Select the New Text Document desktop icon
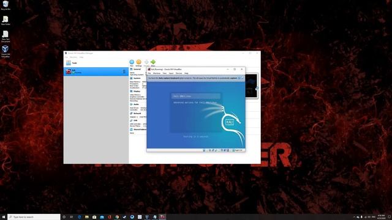This screenshot has height=220, width=392. tap(6, 37)
